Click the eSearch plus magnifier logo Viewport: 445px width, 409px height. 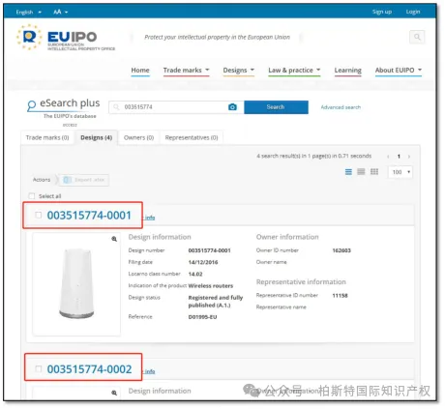tap(32, 105)
